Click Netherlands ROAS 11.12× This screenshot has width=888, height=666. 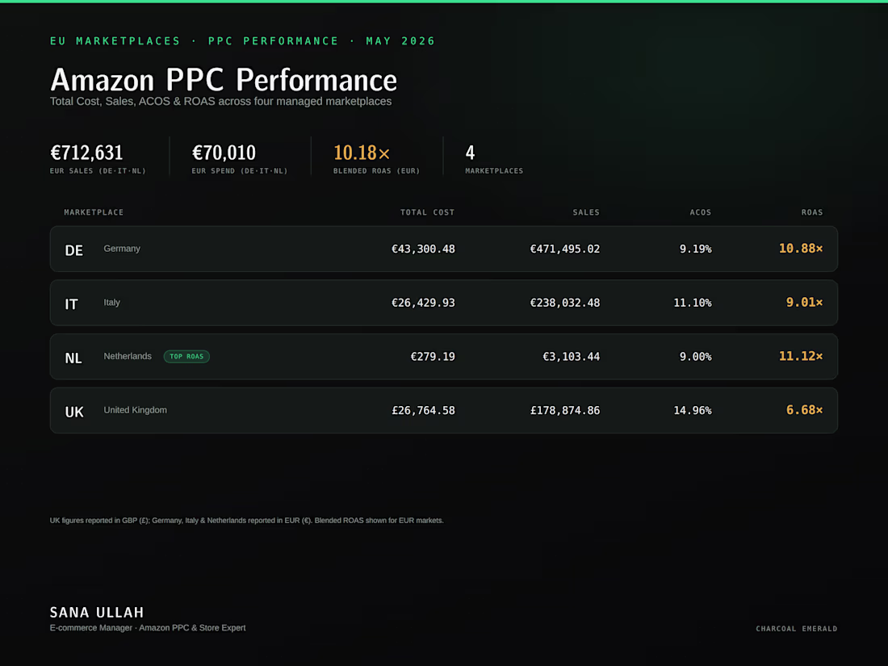click(x=801, y=356)
